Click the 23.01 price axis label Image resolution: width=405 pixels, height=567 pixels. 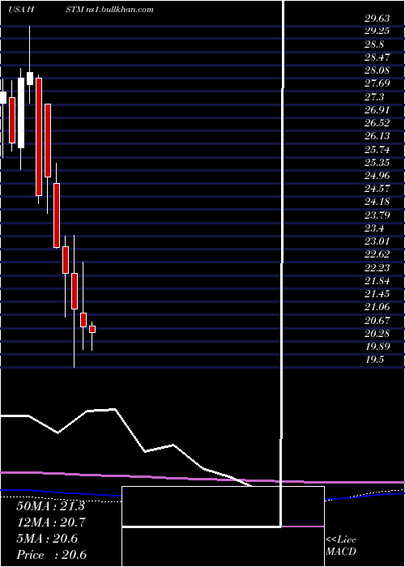pos(377,241)
